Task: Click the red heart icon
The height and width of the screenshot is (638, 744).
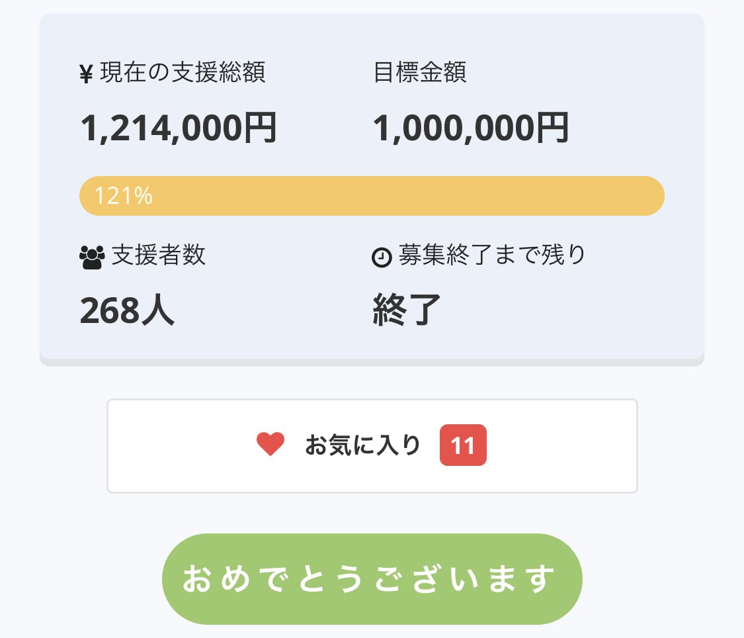Action: pos(270,445)
